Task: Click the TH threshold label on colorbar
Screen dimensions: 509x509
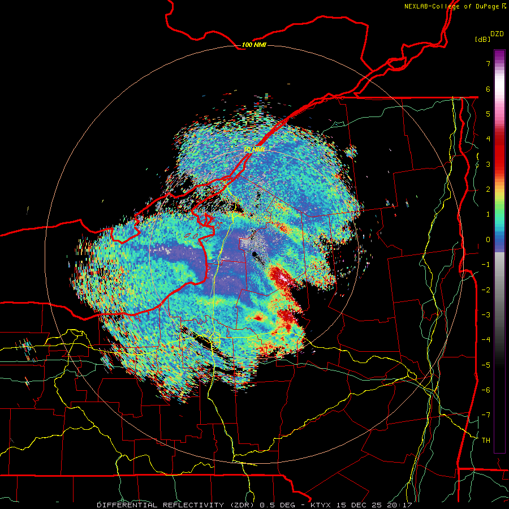Action: [486, 441]
